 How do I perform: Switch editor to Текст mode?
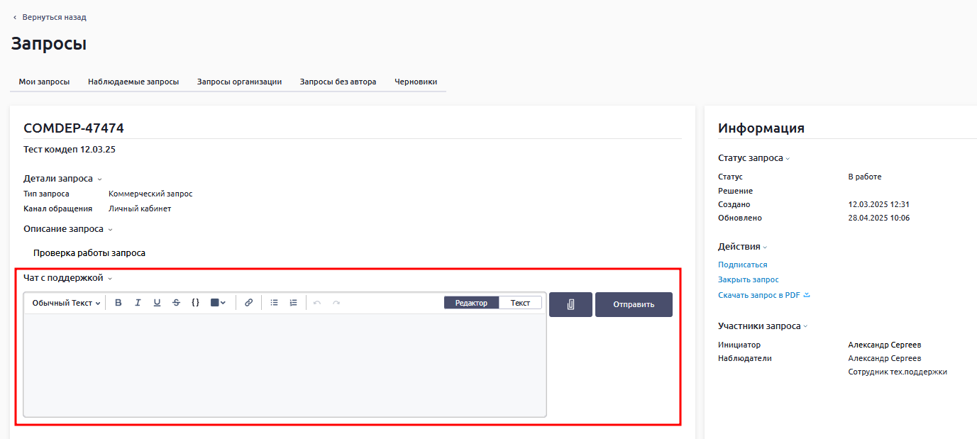click(x=520, y=303)
